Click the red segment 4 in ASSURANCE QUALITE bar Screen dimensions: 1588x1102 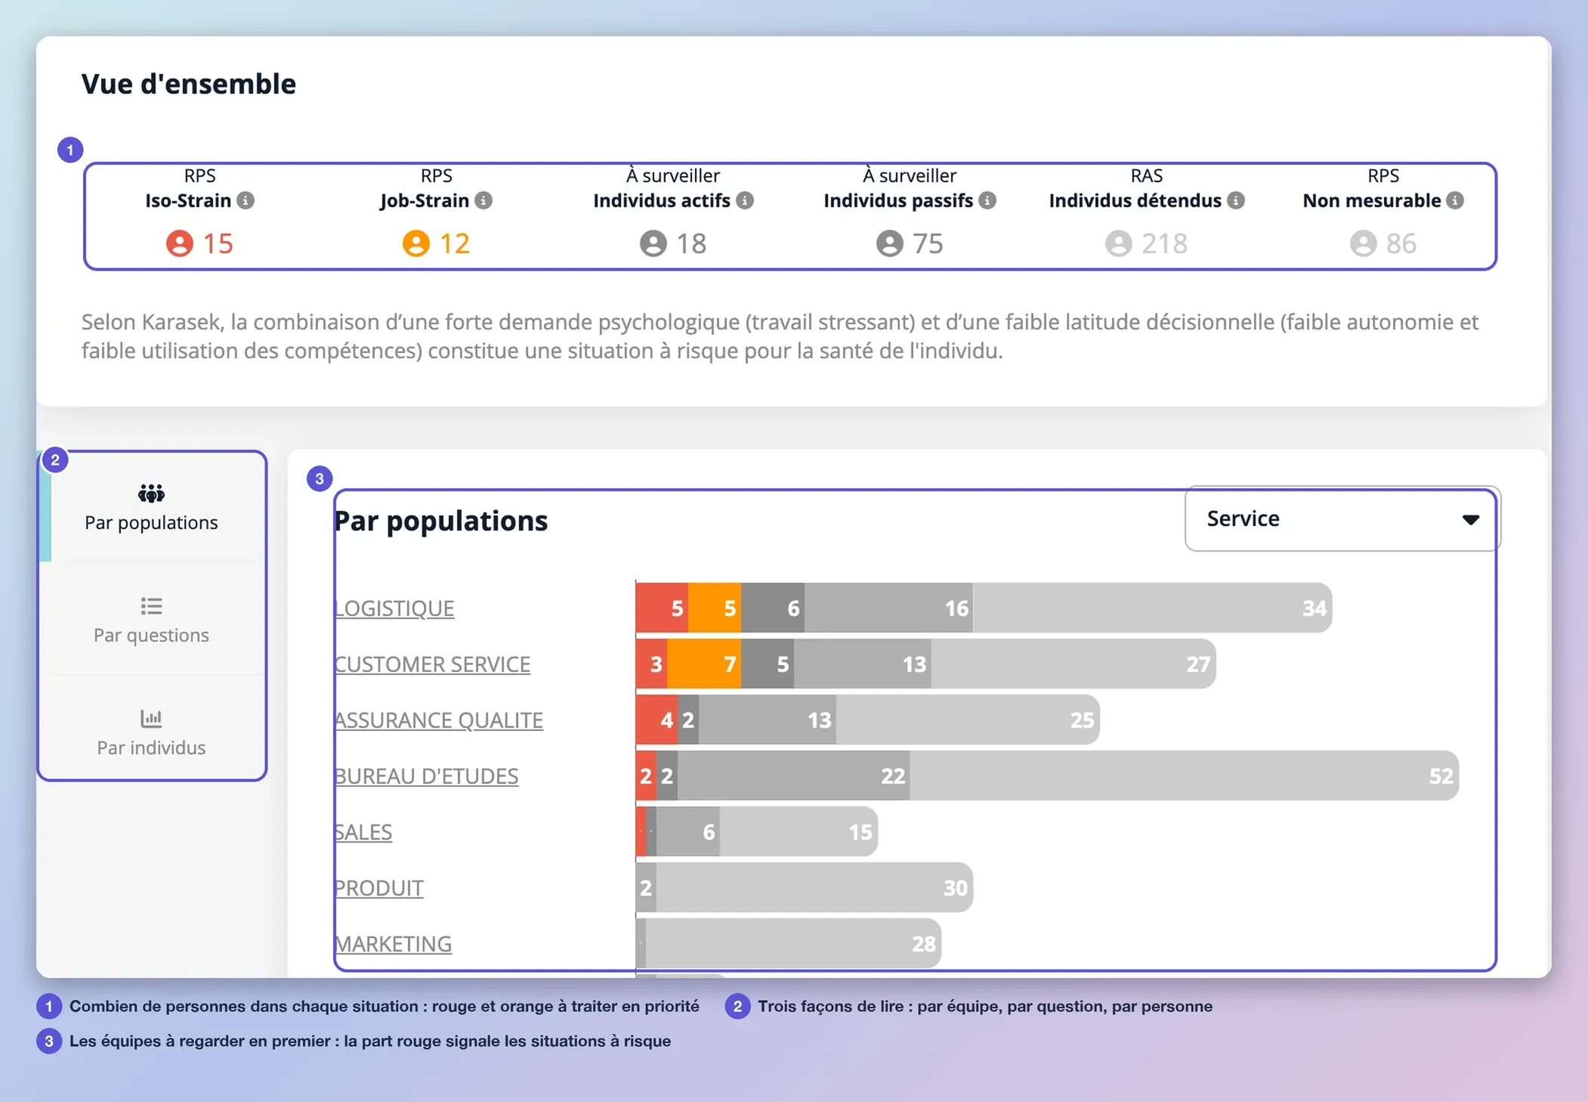tap(657, 720)
